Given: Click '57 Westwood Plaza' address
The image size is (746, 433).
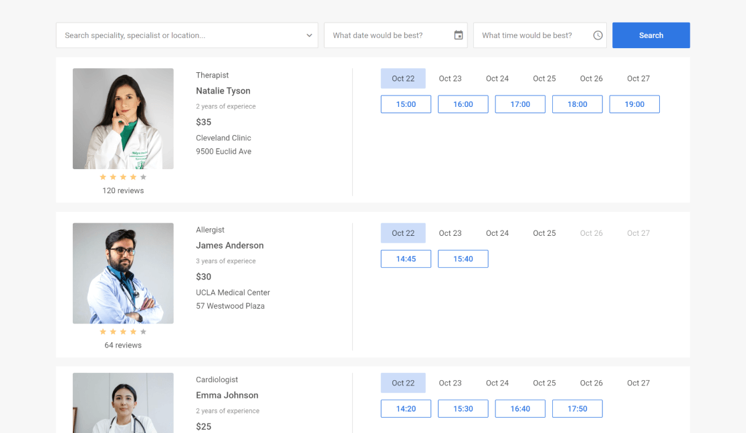Looking at the screenshot, I should (230, 306).
